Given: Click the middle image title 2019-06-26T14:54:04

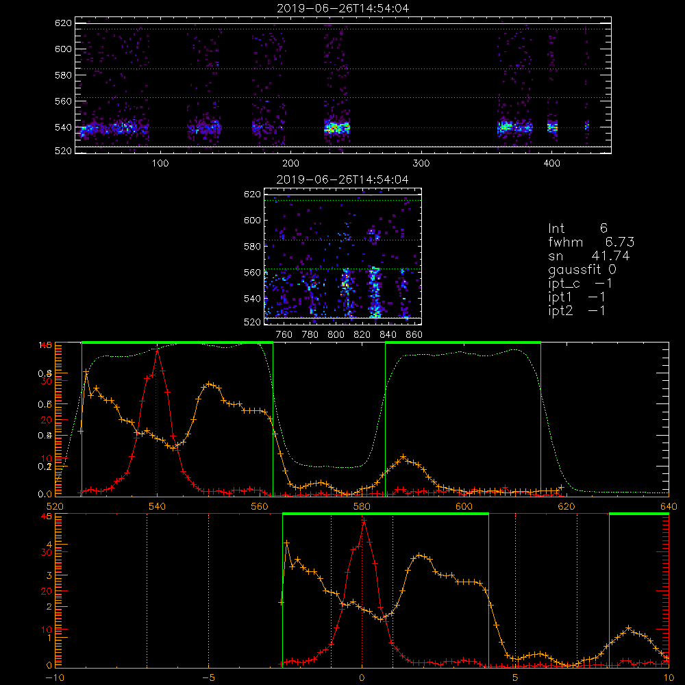Looking at the screenshot, I should coord(342,179).
